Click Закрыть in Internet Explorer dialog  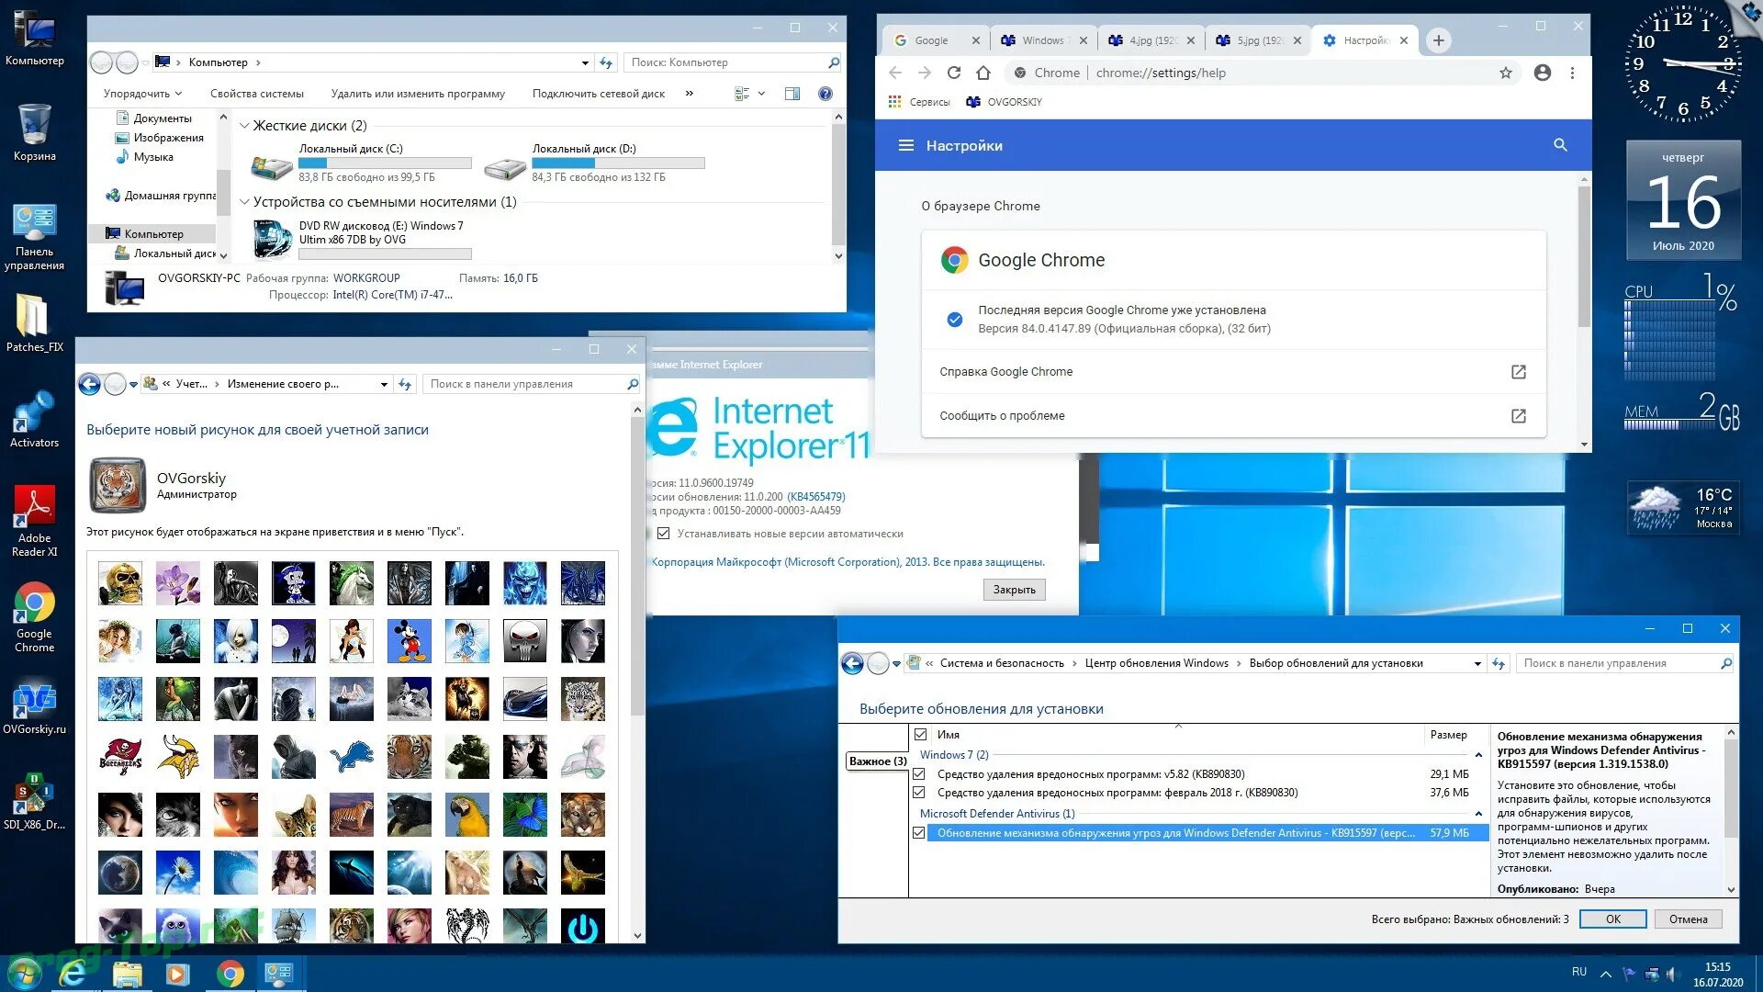(1014, 590)
